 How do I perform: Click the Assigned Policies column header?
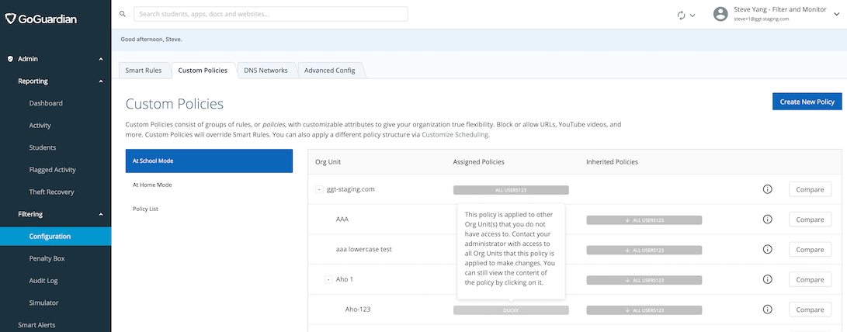point(478,161)
